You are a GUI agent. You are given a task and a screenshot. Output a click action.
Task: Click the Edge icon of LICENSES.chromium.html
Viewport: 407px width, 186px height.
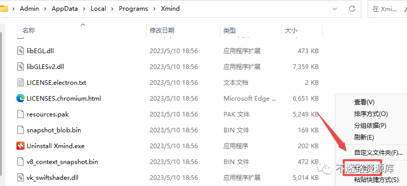(21, 98)
